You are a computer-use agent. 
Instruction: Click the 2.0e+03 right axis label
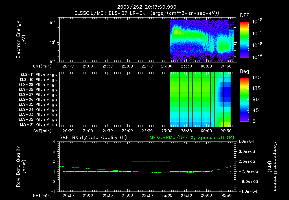(247, 161)
